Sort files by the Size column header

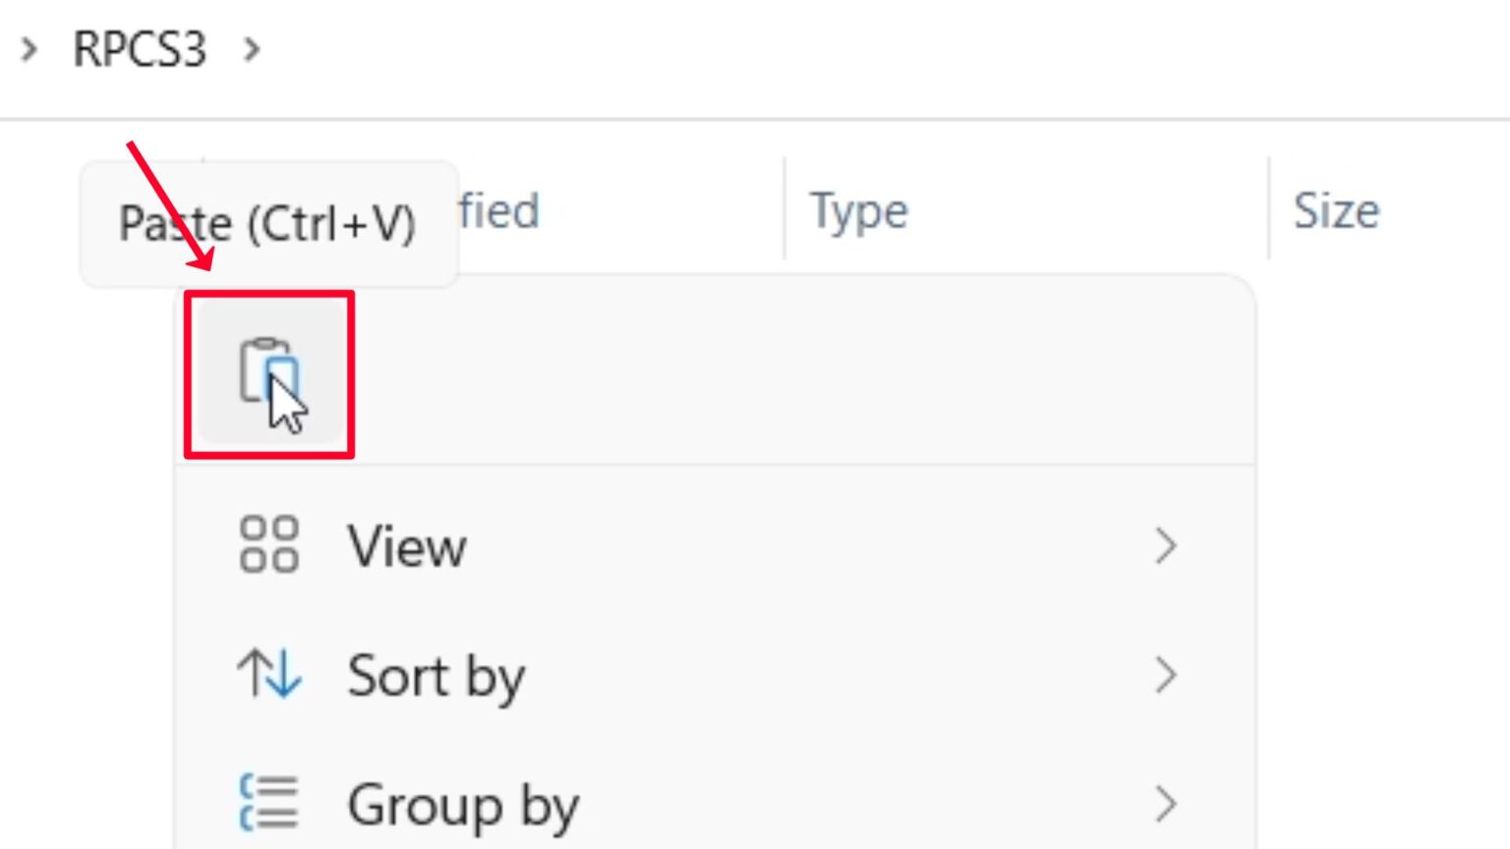point(1336,211)
